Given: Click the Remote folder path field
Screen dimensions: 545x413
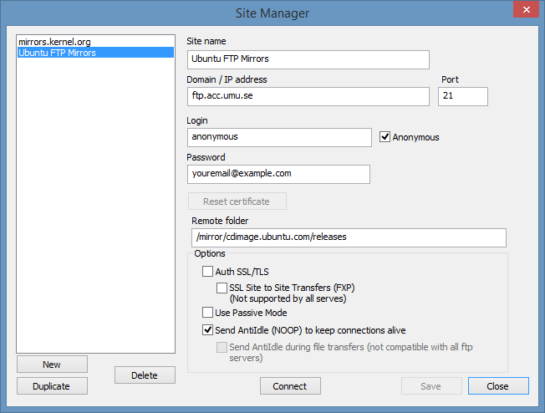Looking at the screenshot, I should pos(349,237).
